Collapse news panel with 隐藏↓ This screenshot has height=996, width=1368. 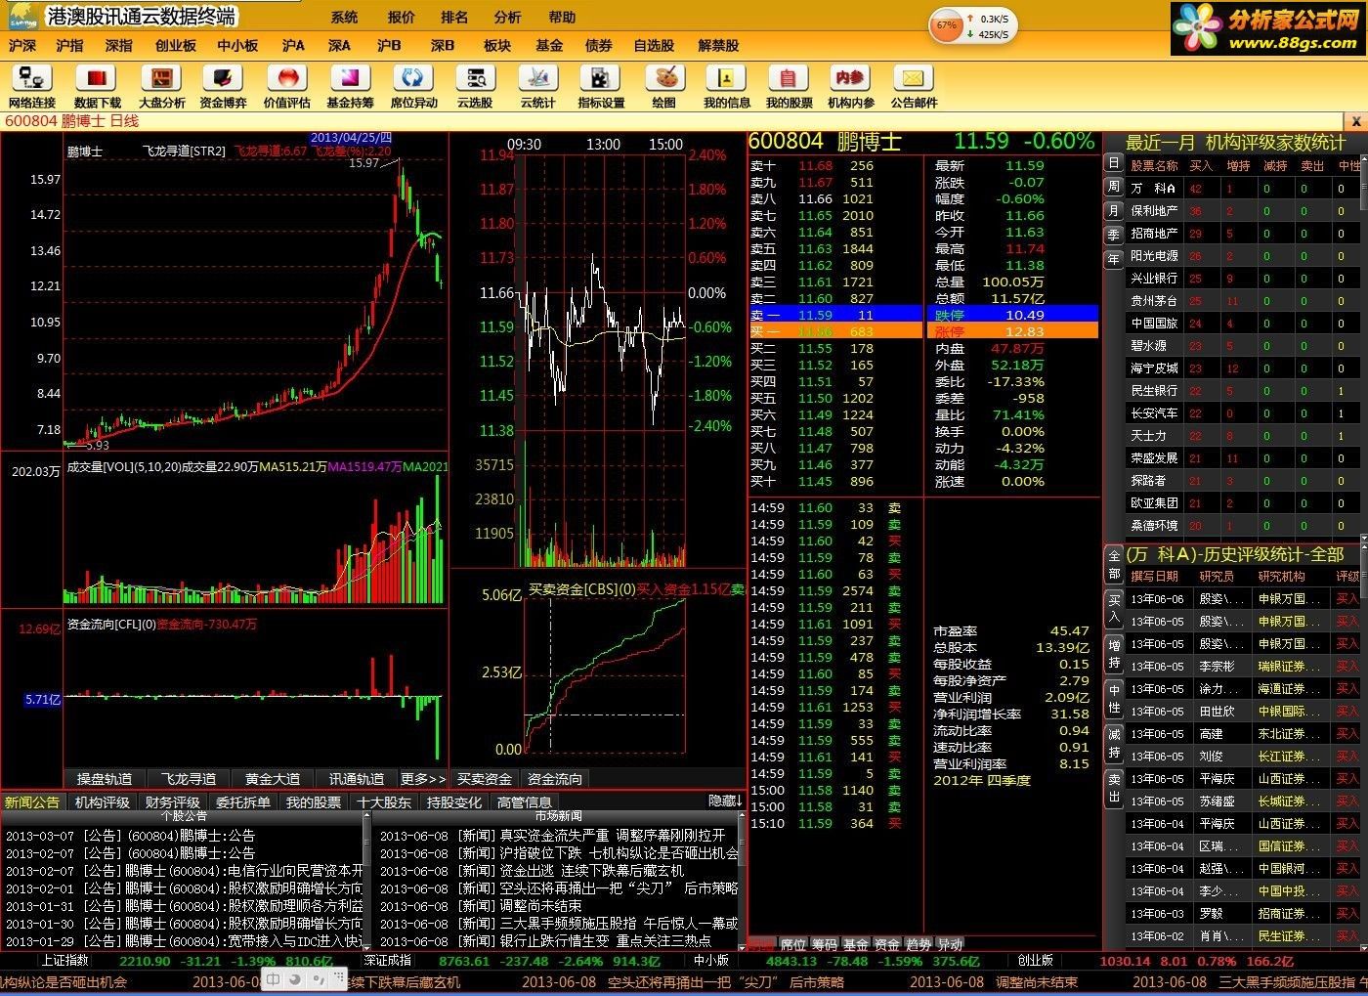[725, 801]
